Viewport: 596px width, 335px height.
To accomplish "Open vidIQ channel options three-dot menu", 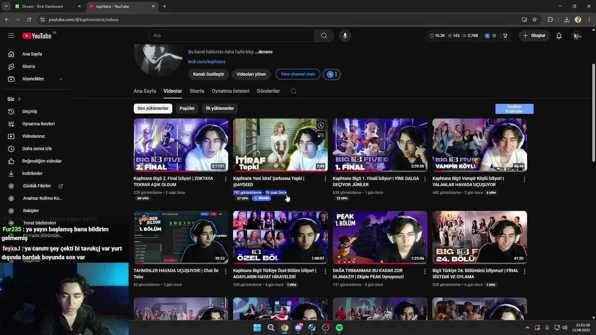I will [x=336, y=74].
